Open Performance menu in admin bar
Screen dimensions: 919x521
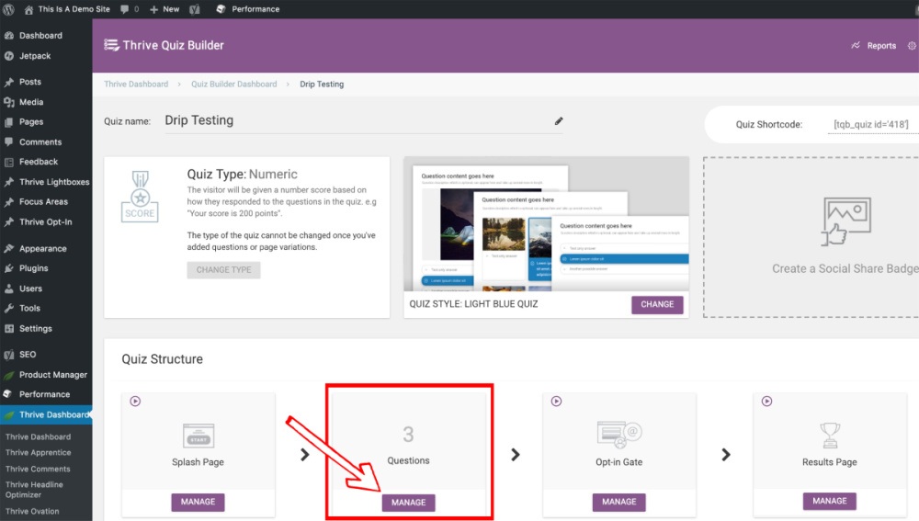tap(248, 9)
